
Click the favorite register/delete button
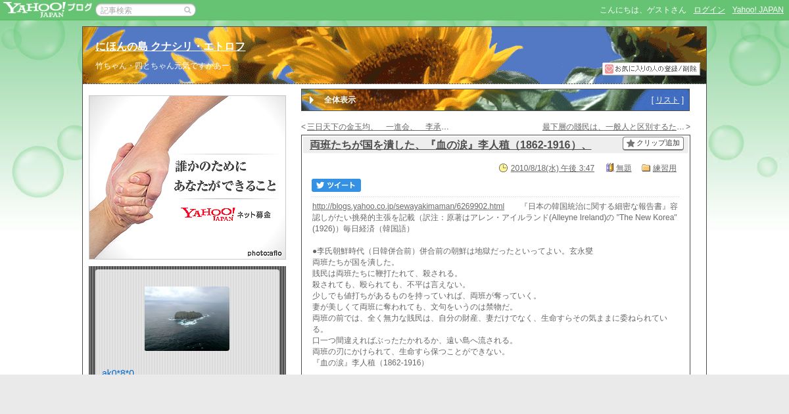651,68
